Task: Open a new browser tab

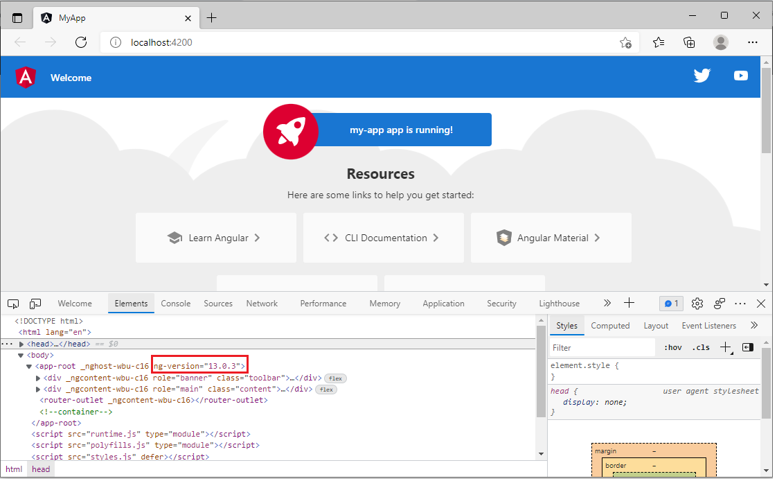Action: pyautogui.click(x=213, y=18)
